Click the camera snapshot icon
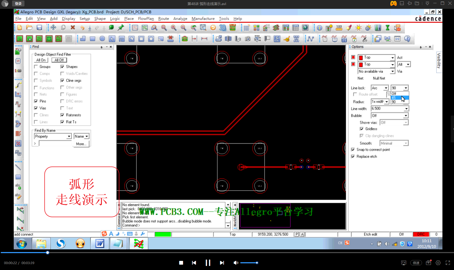 tap(248, 39)
